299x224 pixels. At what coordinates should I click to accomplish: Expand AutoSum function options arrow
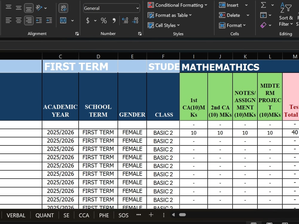272,5
